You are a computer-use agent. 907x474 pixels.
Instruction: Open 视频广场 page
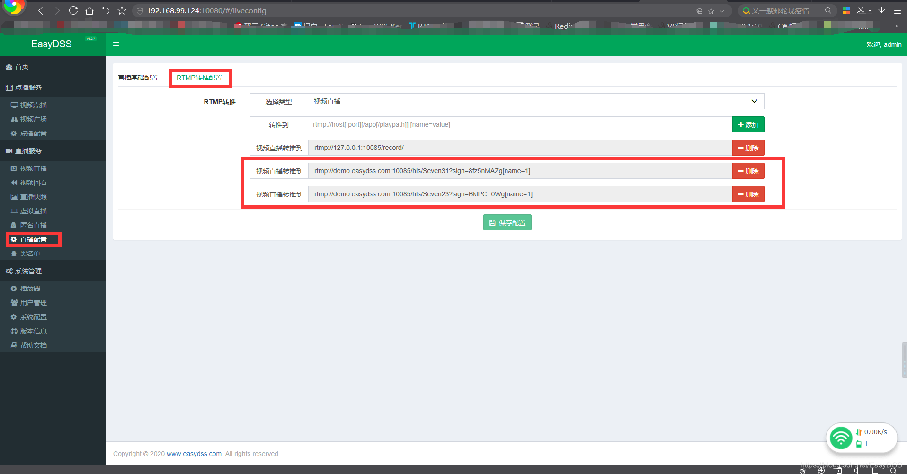click(29, 119)
